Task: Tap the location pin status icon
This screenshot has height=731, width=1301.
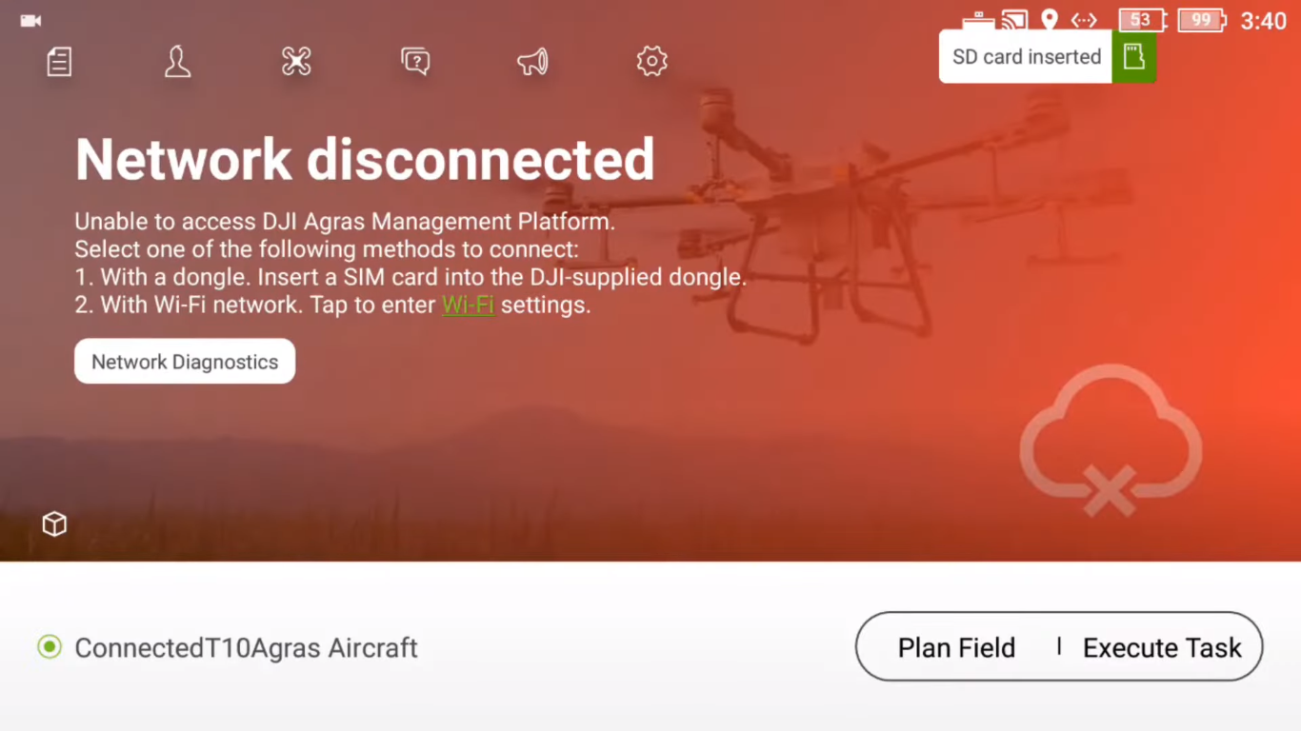Action: click(1050, 20)
